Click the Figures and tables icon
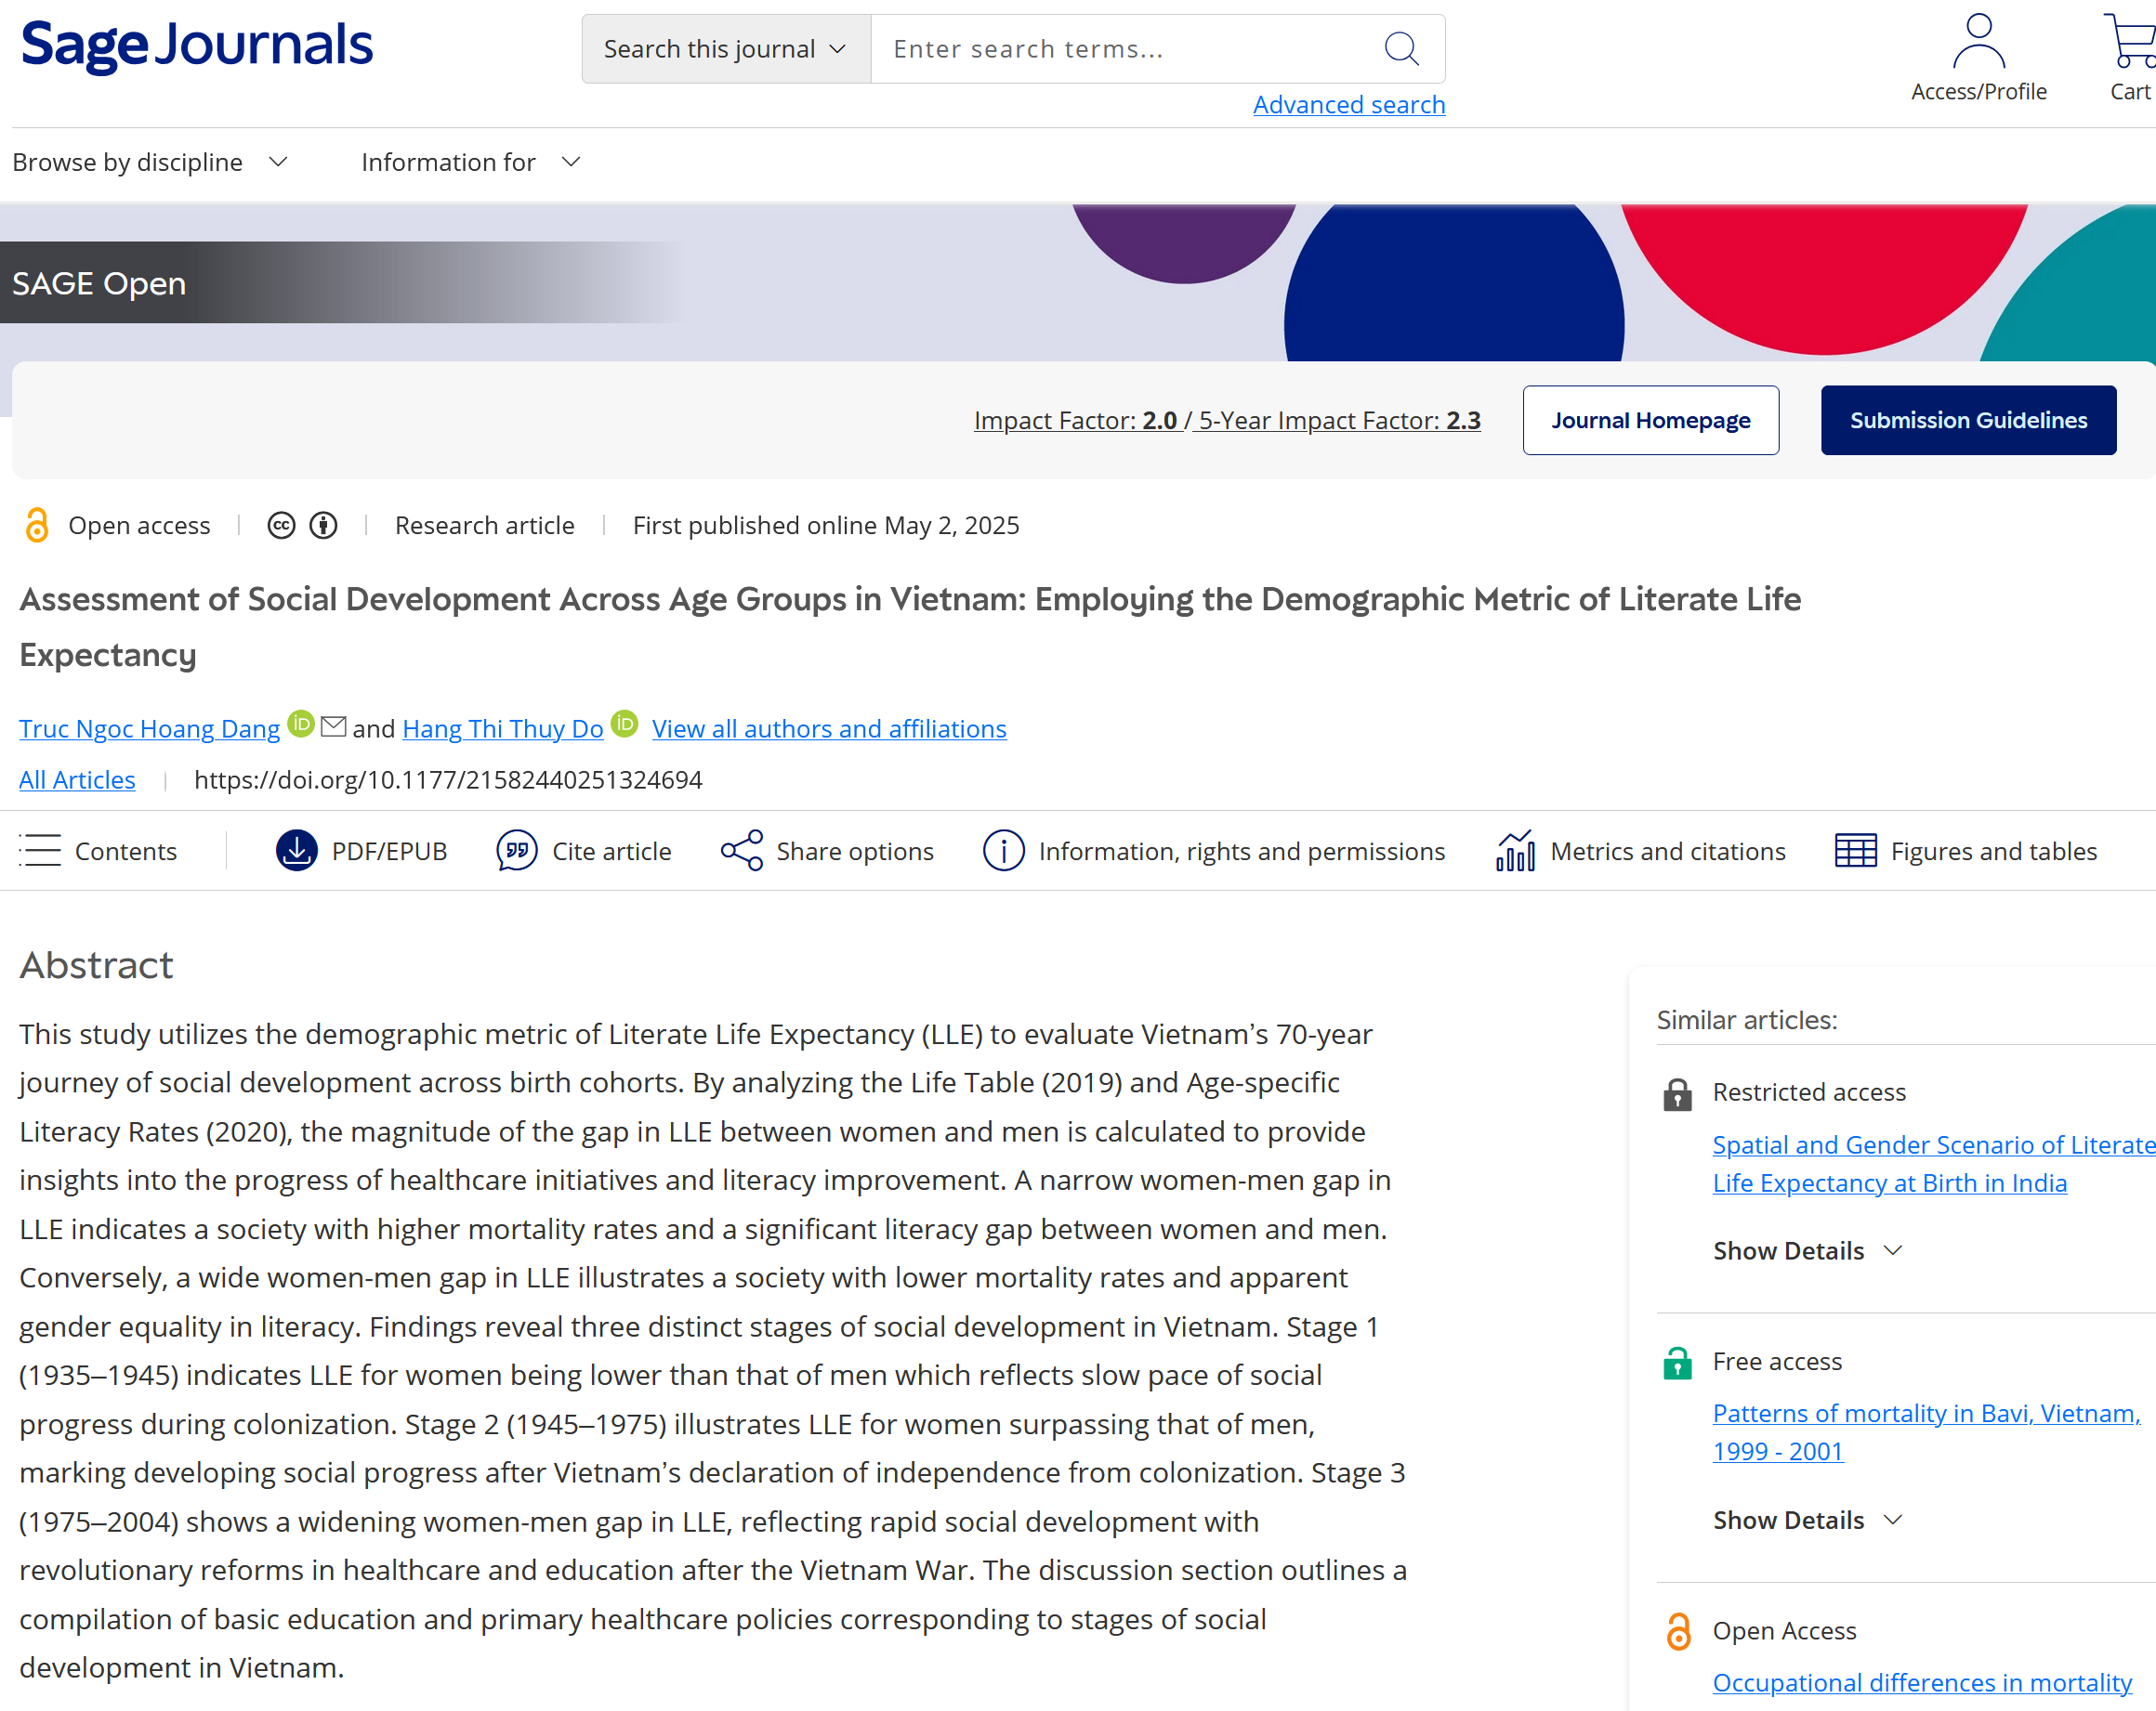 coord(1855,851)
